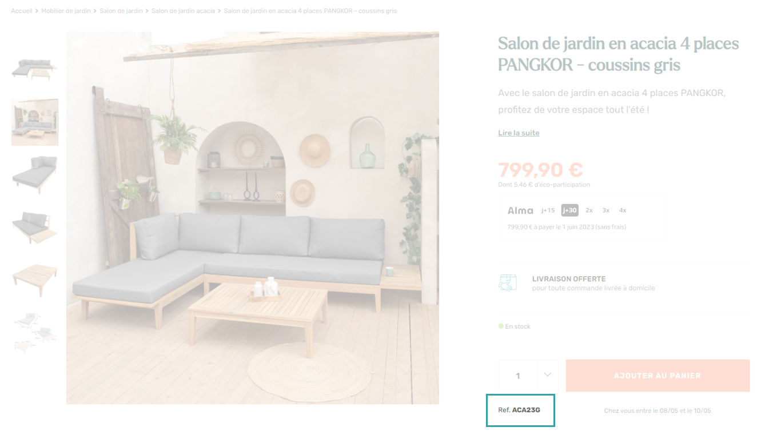The width and height of the screenshot is (765, 439).
Task: Open Mobilier de jardin breadcrumb link
Action: 66,11
